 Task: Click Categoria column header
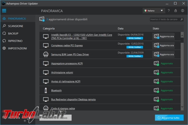pos(49,29)
